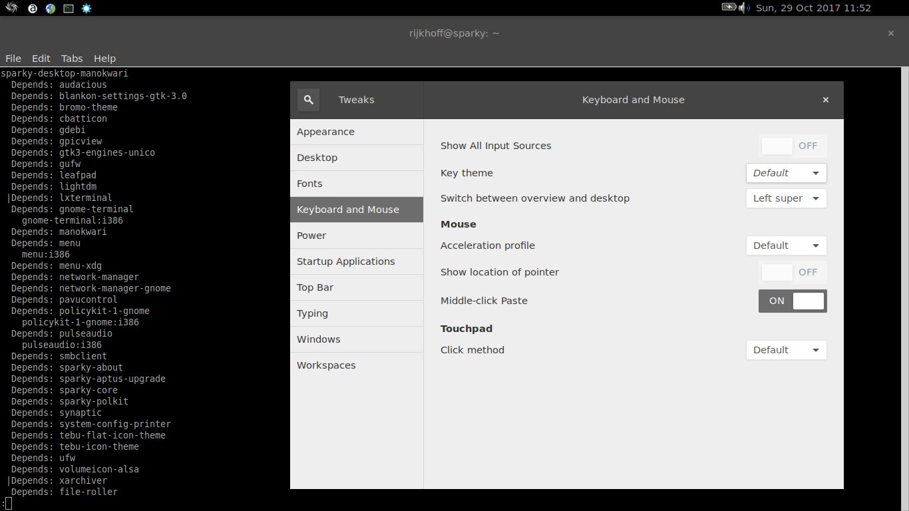Expand the Click method dropdown

coord(787,350)
